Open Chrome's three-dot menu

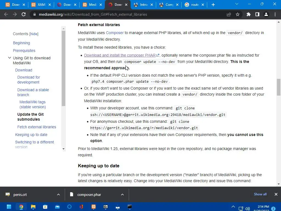pyautogui.click(x=275, y=14)
